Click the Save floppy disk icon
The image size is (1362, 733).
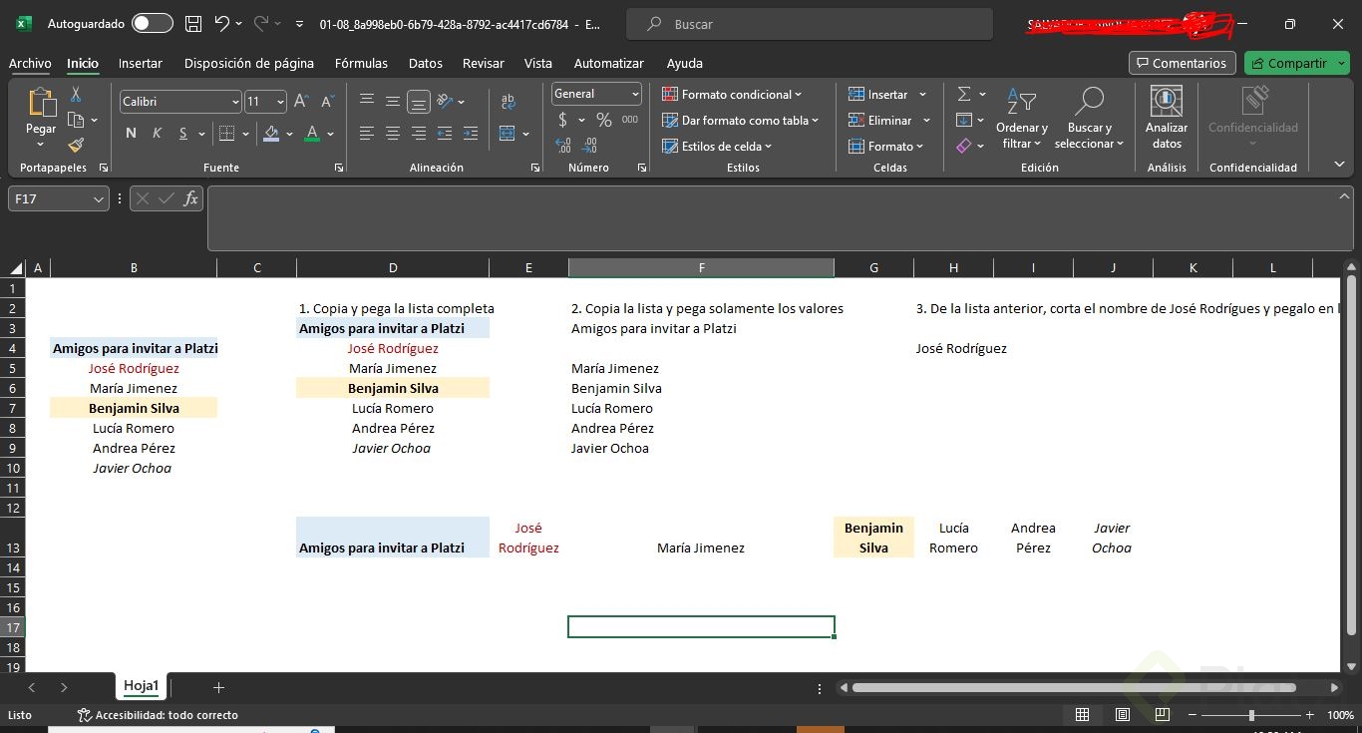[x=193, y=24]
